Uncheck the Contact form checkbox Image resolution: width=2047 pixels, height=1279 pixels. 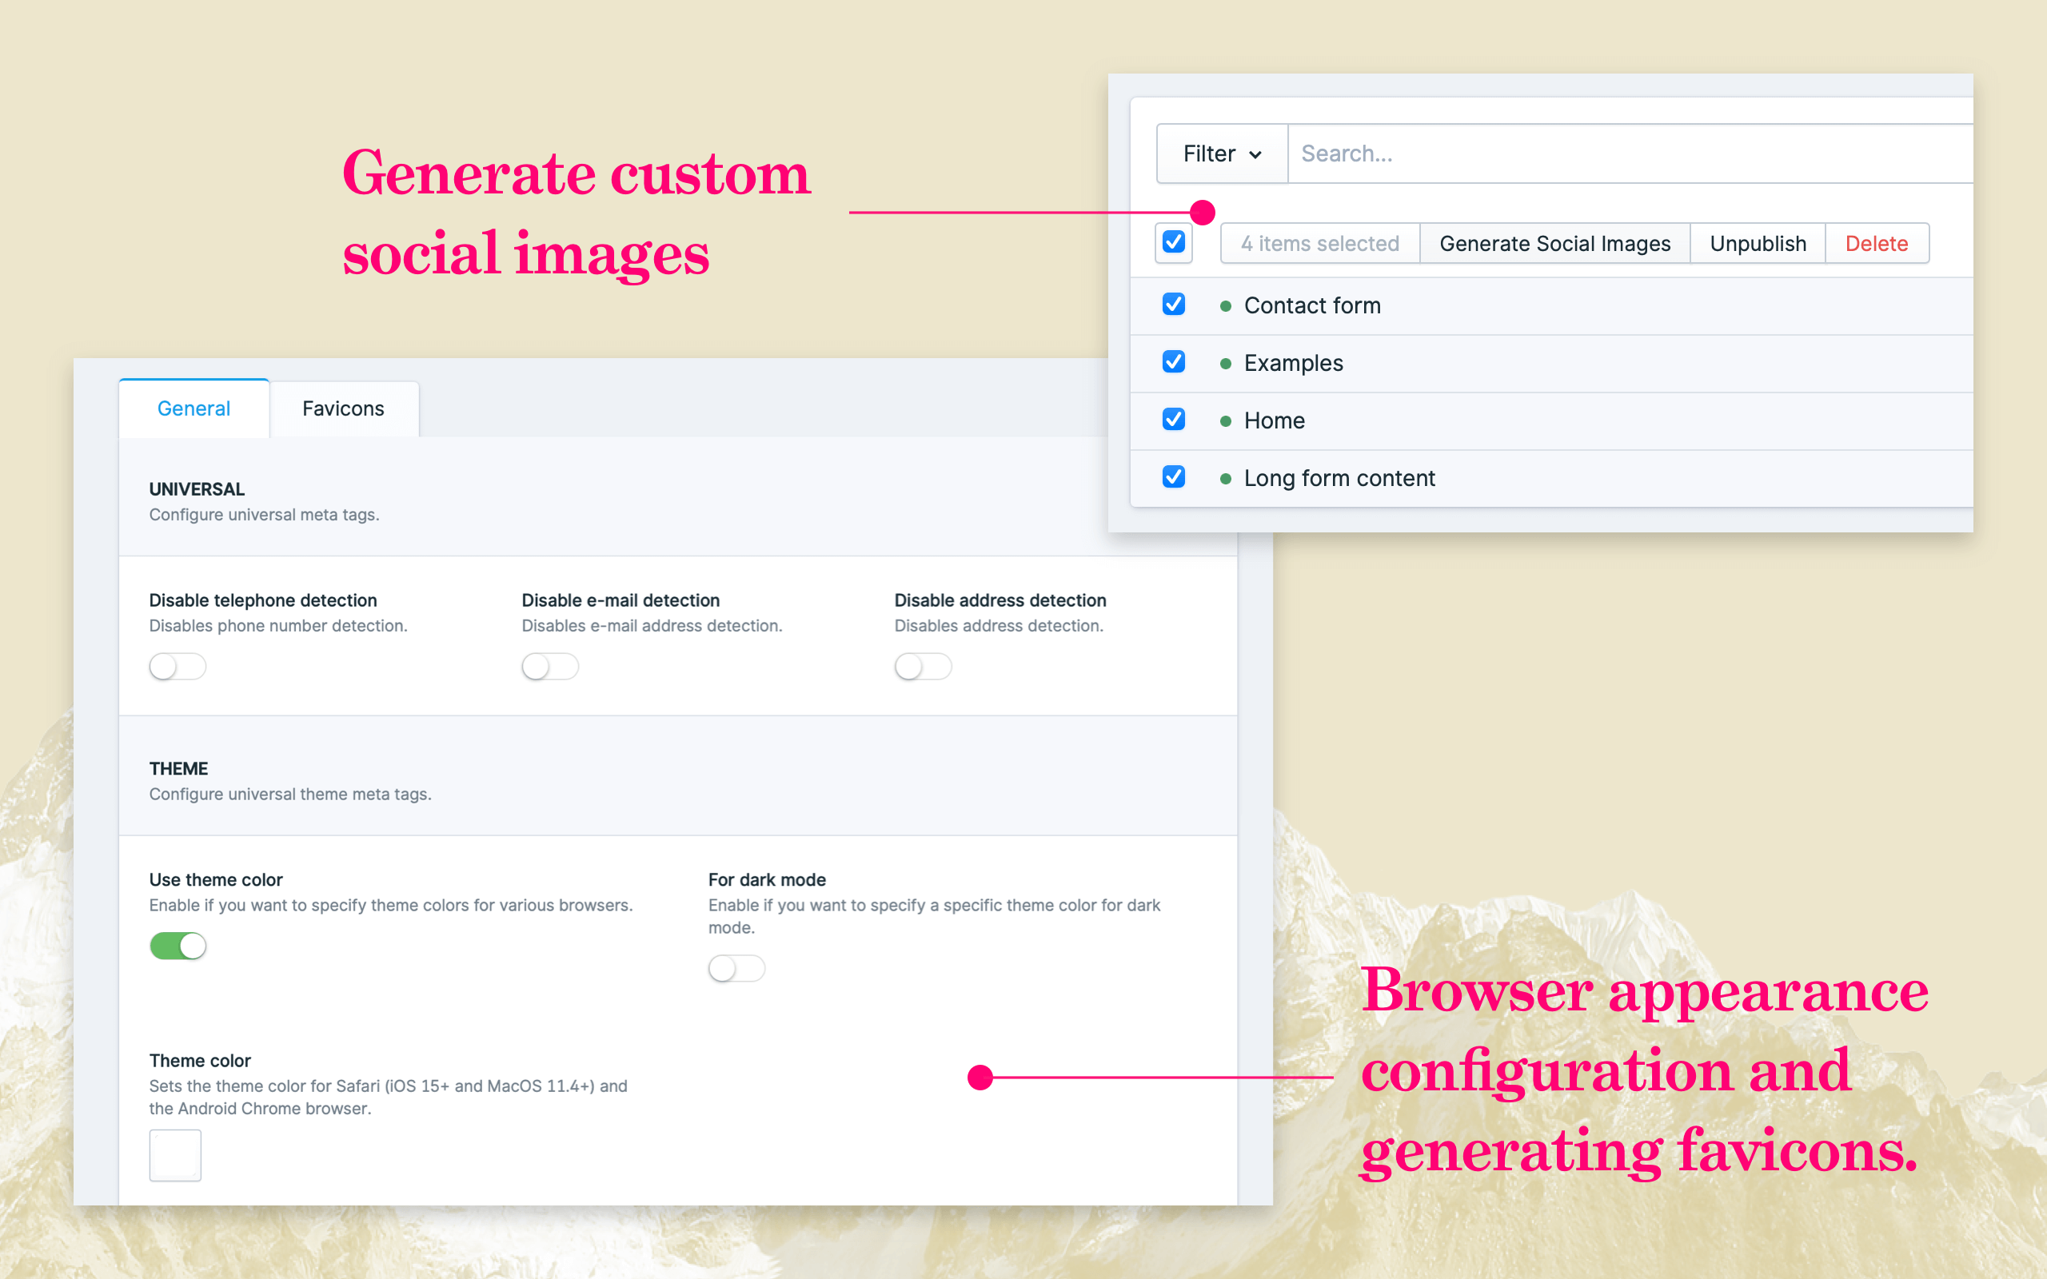coord(1173,305)
